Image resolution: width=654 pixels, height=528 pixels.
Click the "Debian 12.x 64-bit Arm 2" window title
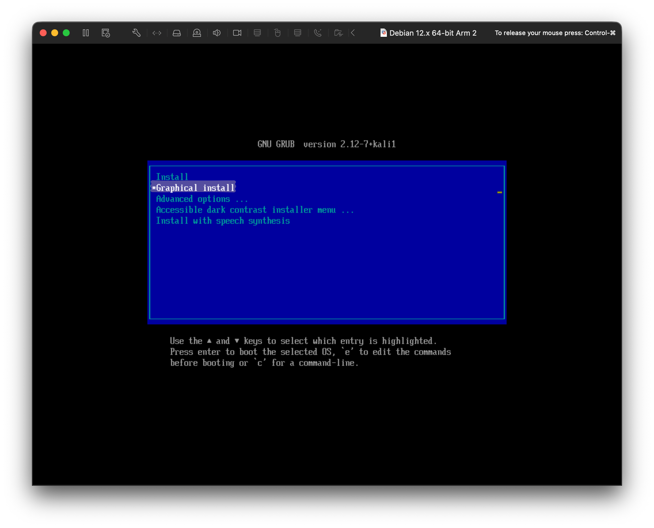point(433,33)
